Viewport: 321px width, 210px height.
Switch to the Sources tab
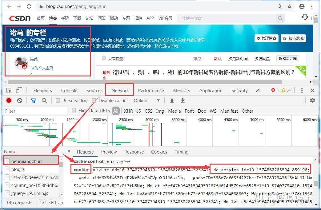tap(94, 91)
